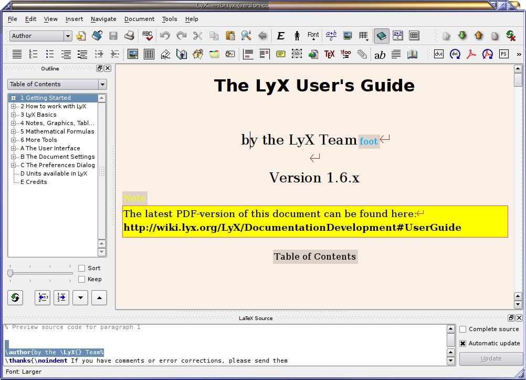This screenshot has width=526, height=380.
Task: Select E Credits in outline
Action: tap(34, 182)
